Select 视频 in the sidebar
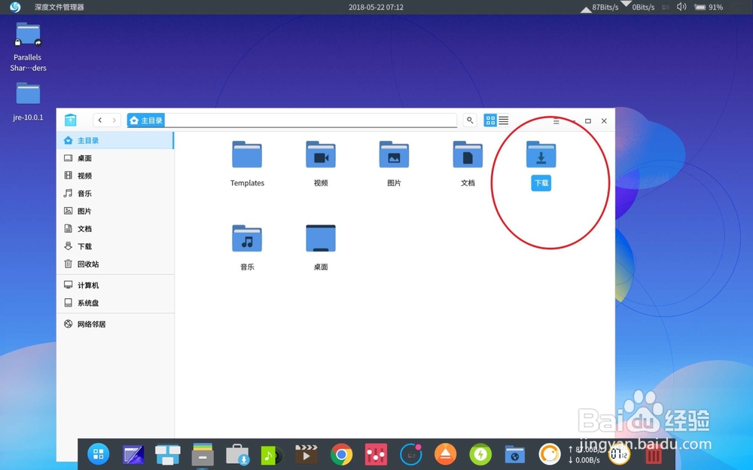 115,176
